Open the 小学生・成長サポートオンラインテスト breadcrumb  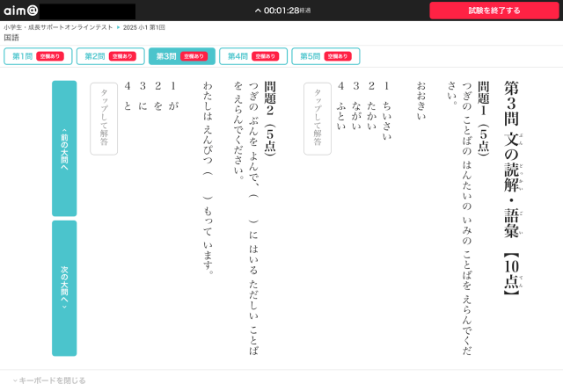click(57, 27)
